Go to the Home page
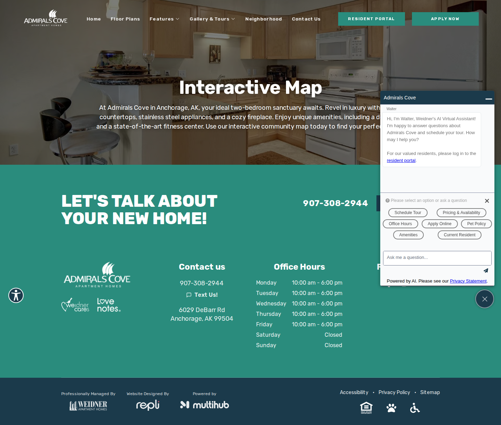501x425 pixels. click(x=94, y=19)
